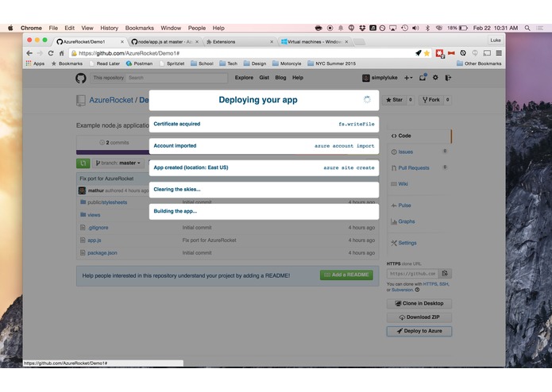This screenshot has width=552, height=392.
Task: Open Spotlight search in menu bar
Action: 527,28
